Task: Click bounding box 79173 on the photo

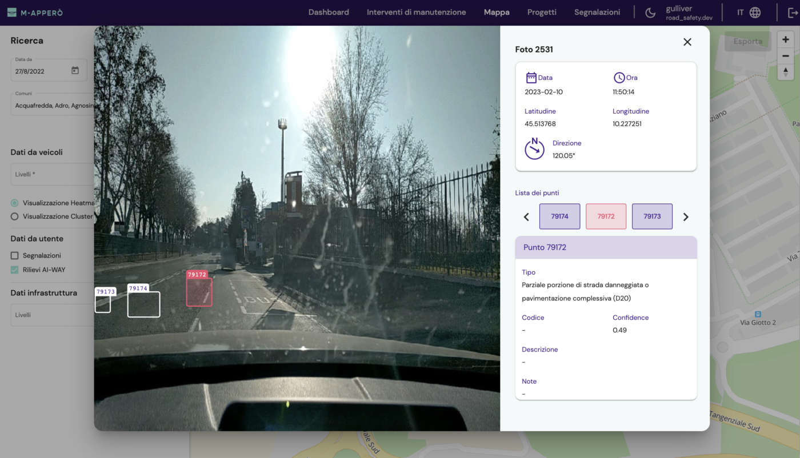Action: (103, 304)
